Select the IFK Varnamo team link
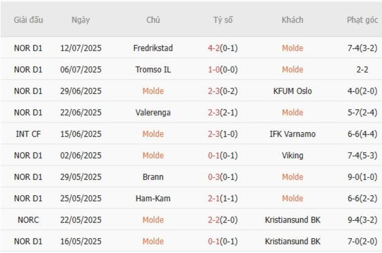Image resolution: width=382 pixels, height=253 pixels. pos(292,134)
